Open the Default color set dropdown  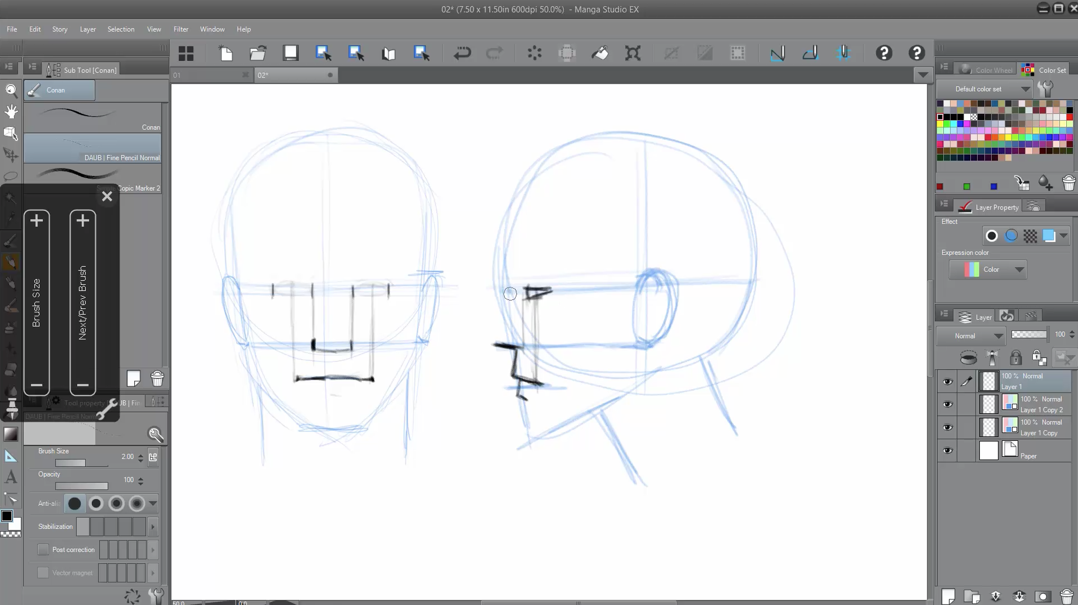click(x=984, y=89)
